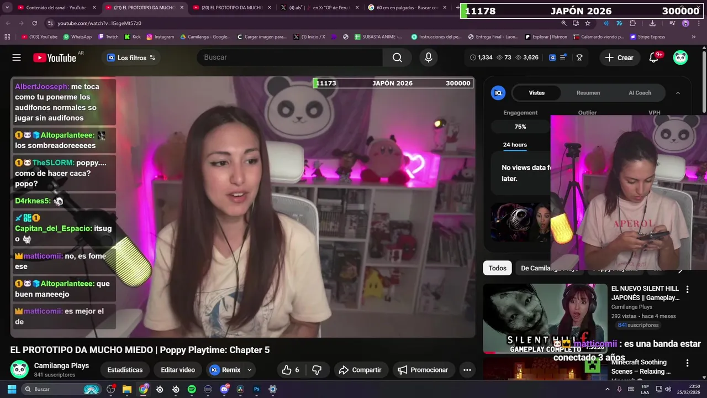
Task: Click the Buscar search field
Action: tap(291, 57)
